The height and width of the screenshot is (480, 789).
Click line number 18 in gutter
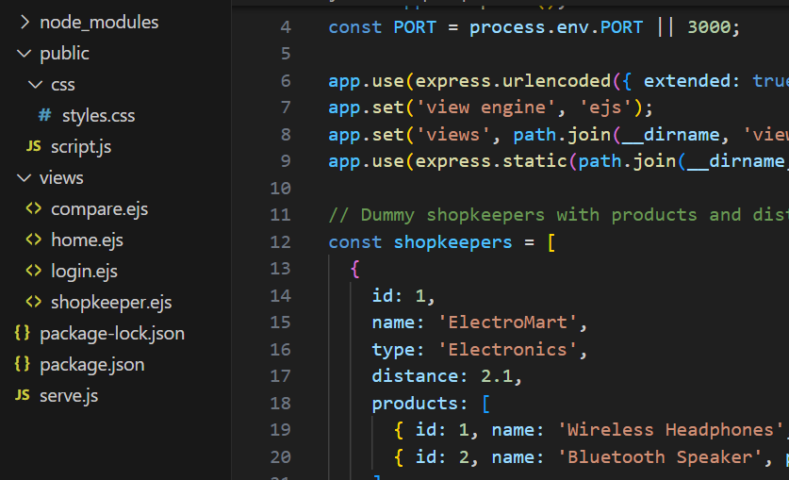(280, 404)
